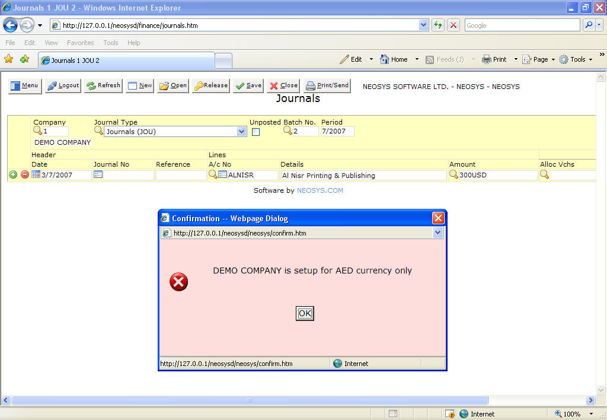Click the IE address bar Refresh icon
The height and width of the screenshot is (420, 607).
(438, 25)
